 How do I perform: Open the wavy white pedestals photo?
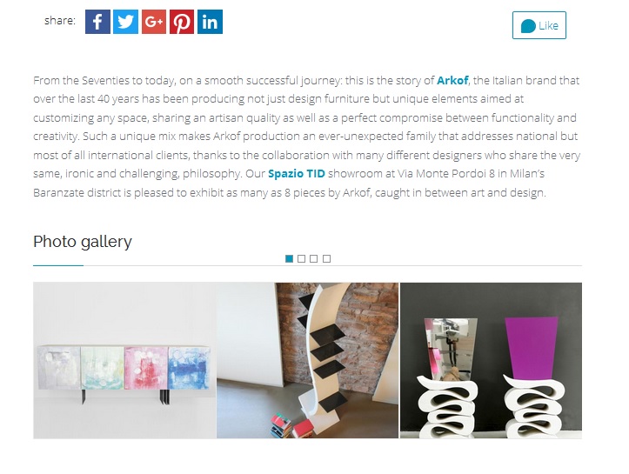point(491,360)
